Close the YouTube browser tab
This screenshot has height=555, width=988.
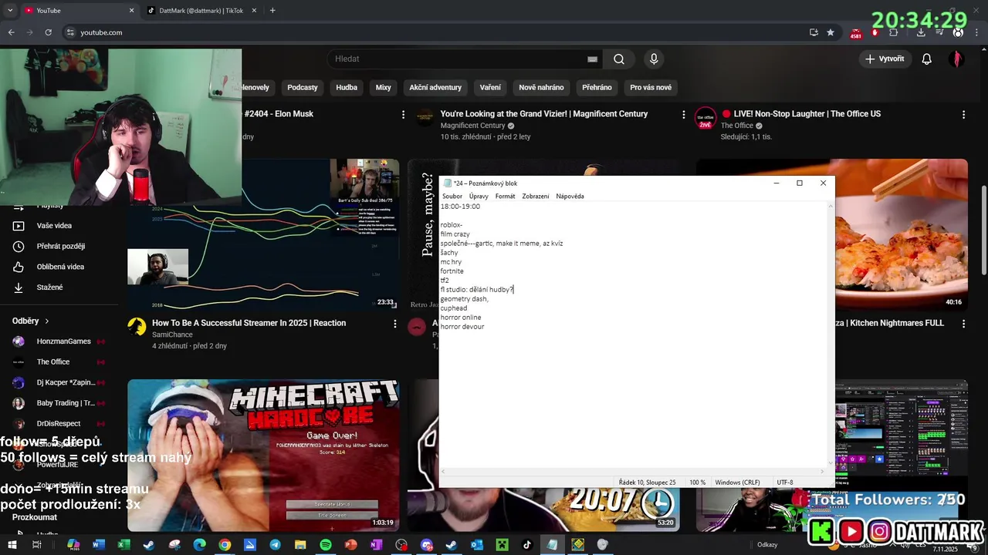(x=131, y=11)
